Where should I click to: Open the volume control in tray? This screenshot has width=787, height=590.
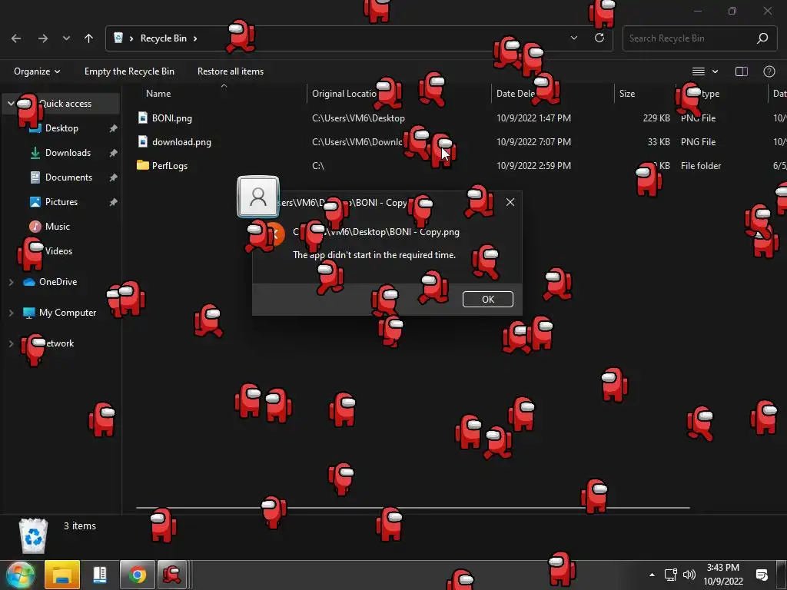(x=689, y=575)
